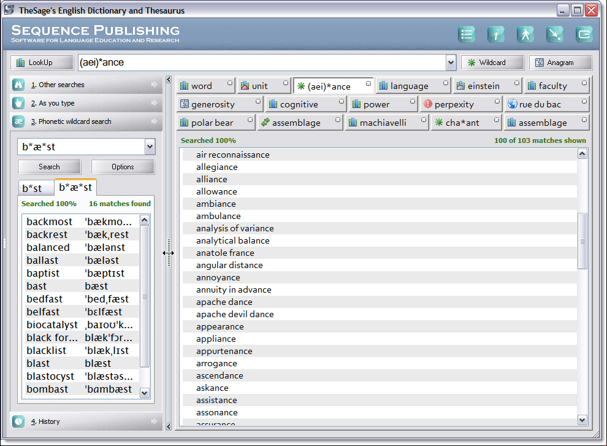Click the Wildcard button
Viewport: 607px width, 446px height.
point(492,63)
